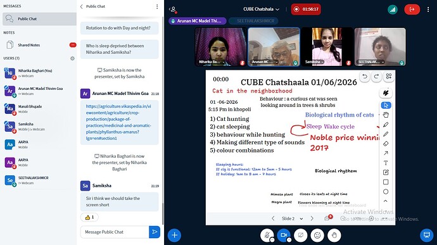Viewport: 437px width, 245px height.
Task: Raise hand button
Action: [334, 236]
